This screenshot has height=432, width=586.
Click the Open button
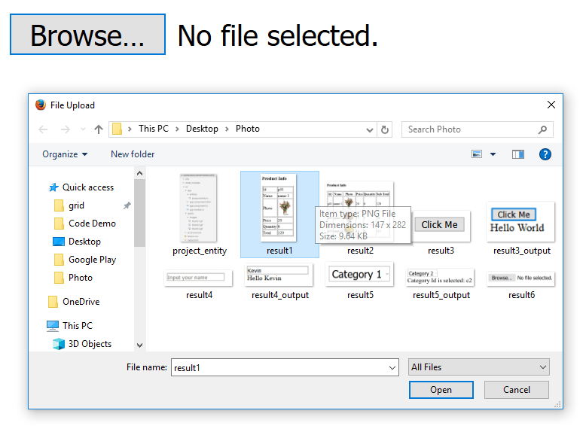pos(441,390)
